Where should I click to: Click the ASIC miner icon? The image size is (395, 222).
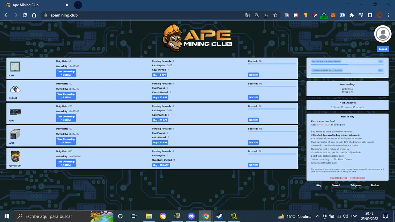point(15,134)
